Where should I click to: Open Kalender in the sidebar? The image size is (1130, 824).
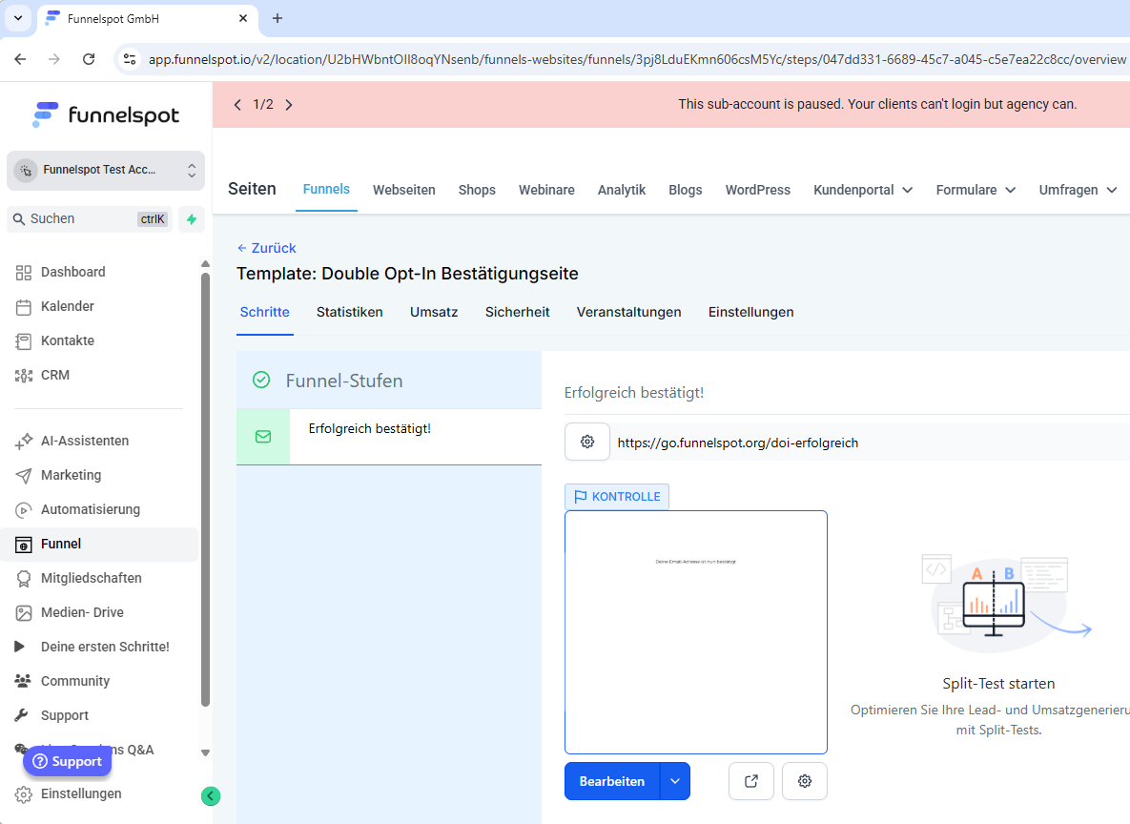[x=67, y=306]
